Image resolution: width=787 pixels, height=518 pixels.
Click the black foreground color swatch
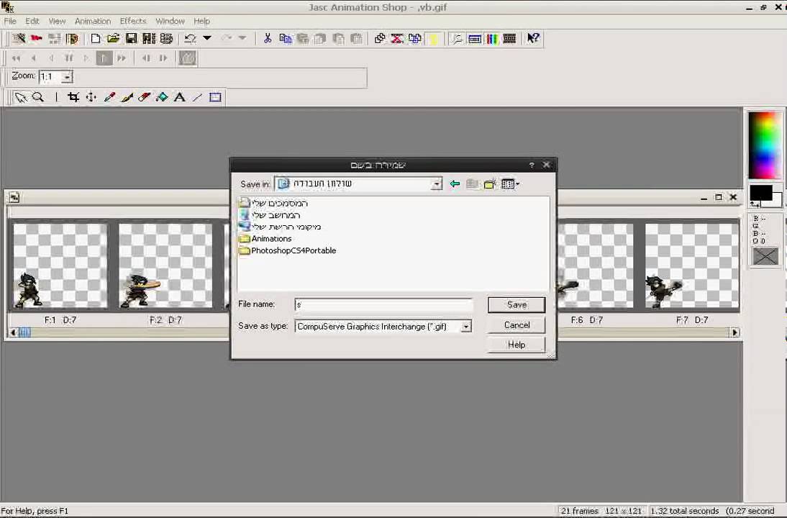tap(761, 194)
